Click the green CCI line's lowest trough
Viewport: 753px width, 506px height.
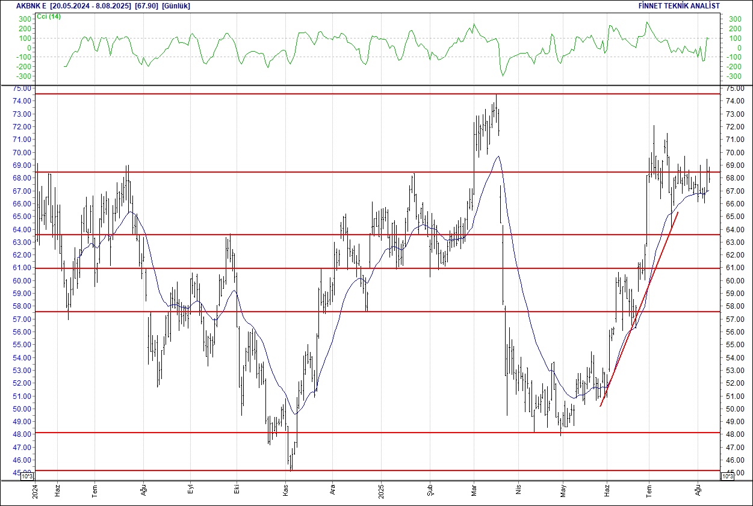(x=503, y=76)
